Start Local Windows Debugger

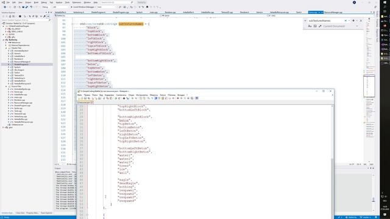[82, 7]
